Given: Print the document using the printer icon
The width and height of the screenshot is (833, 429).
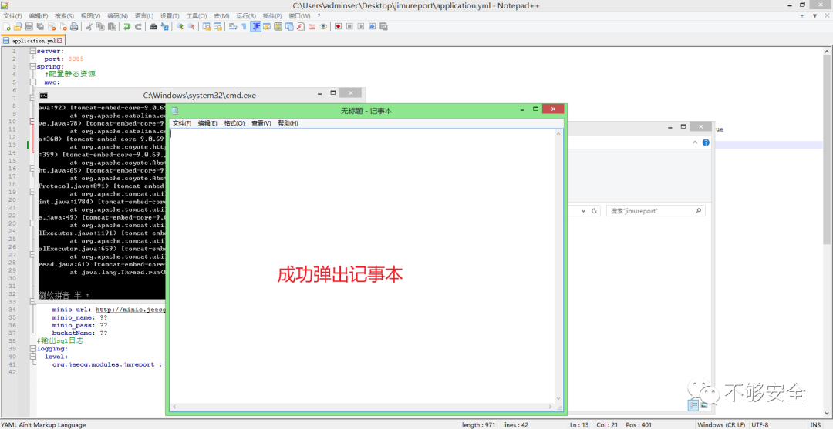Looking at the screenshot, I should [x=74, y=26].
